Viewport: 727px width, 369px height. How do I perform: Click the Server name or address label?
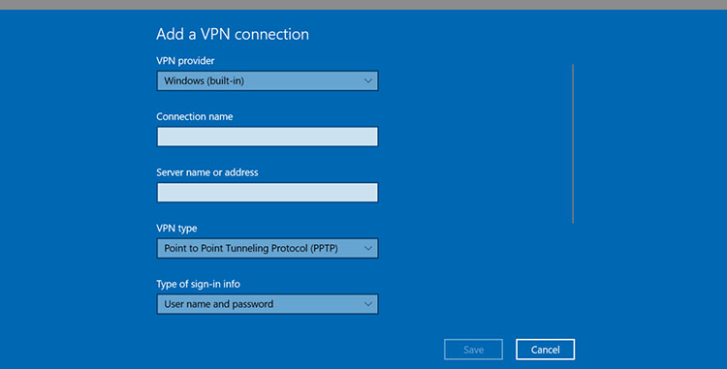click(x=207, y=172)
